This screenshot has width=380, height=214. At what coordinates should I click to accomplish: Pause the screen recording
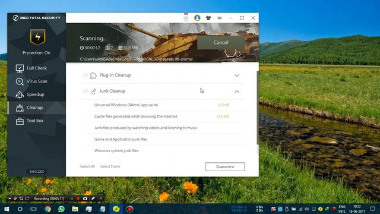coord(71,199)
